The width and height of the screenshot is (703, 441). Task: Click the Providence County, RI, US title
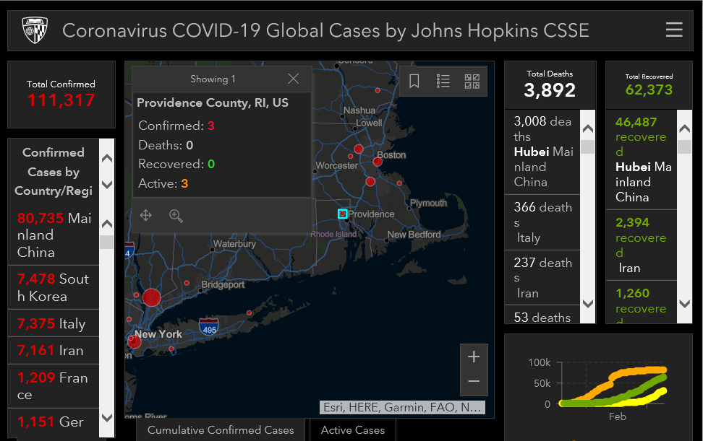pyautogui.click(x=213, y=103)
